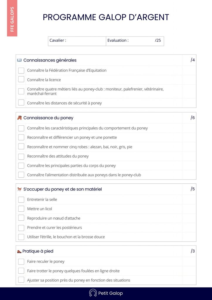Click the /6 score for Connaissance du poney
The image size is (212, 300).
[x=193, y=118]
